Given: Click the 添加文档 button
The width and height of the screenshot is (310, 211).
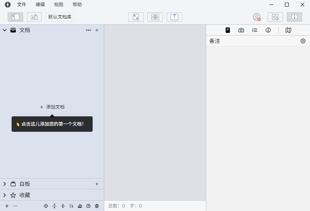Looking at the screenshot, I should (x=53, y=107).
